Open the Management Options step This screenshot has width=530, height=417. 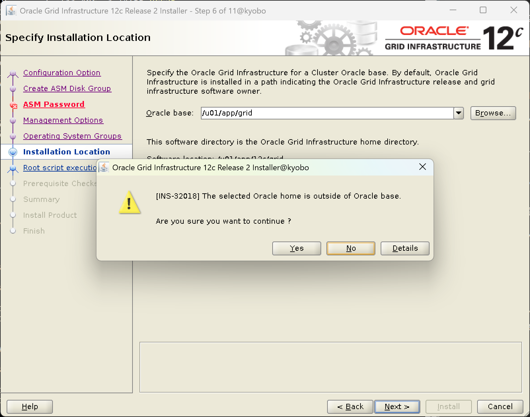(63, 120)
